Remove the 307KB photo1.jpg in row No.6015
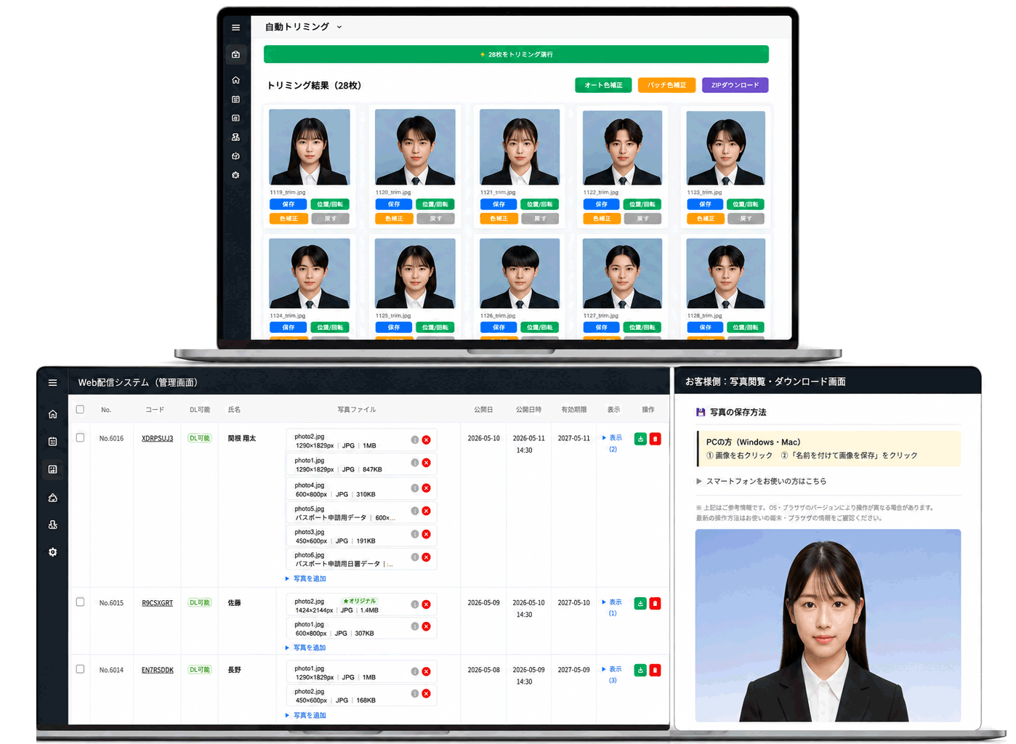Viewport: 1016px width, 744px height. tap(427, 626)
